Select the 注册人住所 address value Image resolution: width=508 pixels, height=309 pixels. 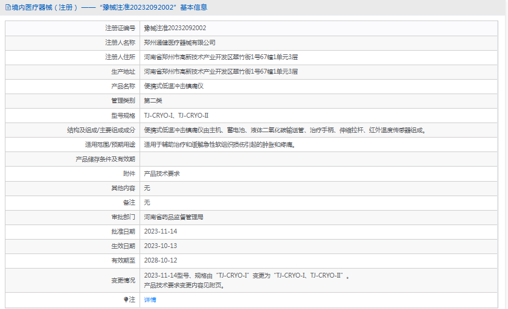click(x=221, y=57)
